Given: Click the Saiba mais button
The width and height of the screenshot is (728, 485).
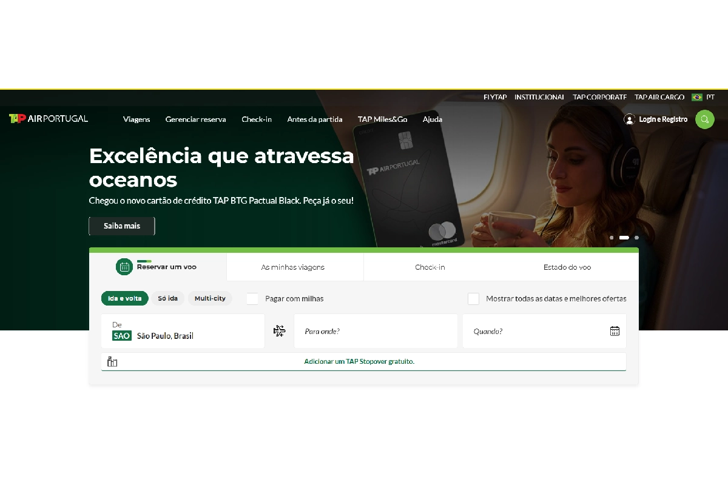Looking at the screenshot, I should [x=122, y=226].
